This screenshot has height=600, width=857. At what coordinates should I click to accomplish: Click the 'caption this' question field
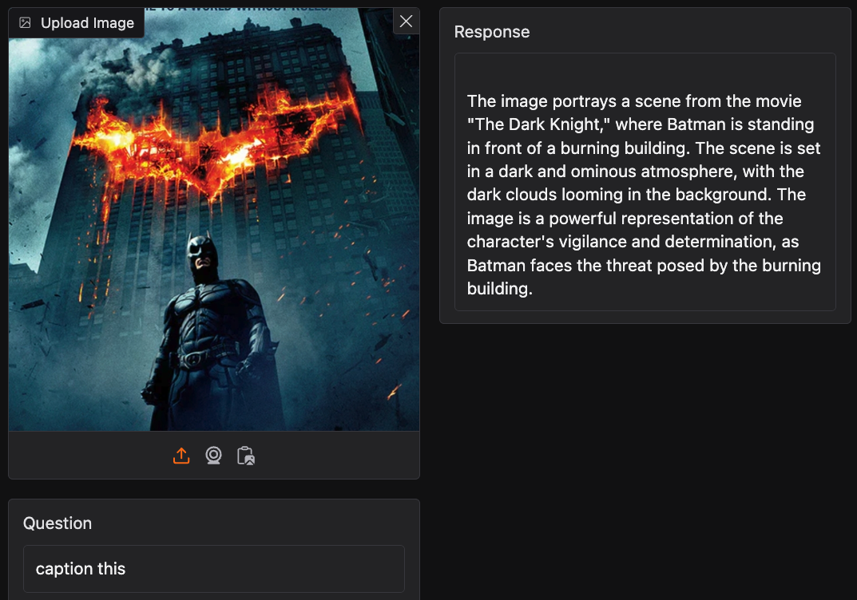[214, 568]
